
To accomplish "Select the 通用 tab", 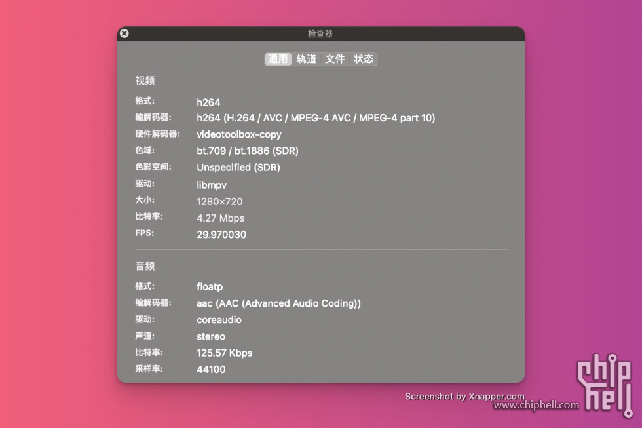I will (278, 58).
